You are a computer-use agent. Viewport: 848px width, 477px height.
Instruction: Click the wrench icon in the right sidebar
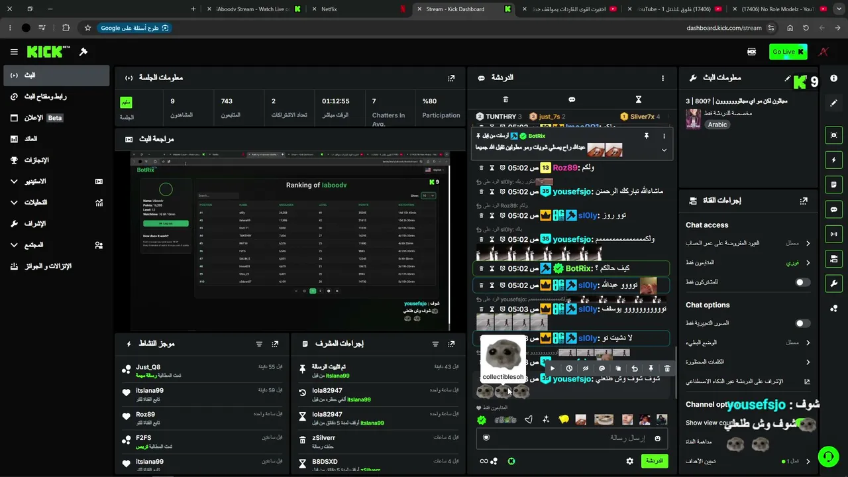(x=834, y=284)
